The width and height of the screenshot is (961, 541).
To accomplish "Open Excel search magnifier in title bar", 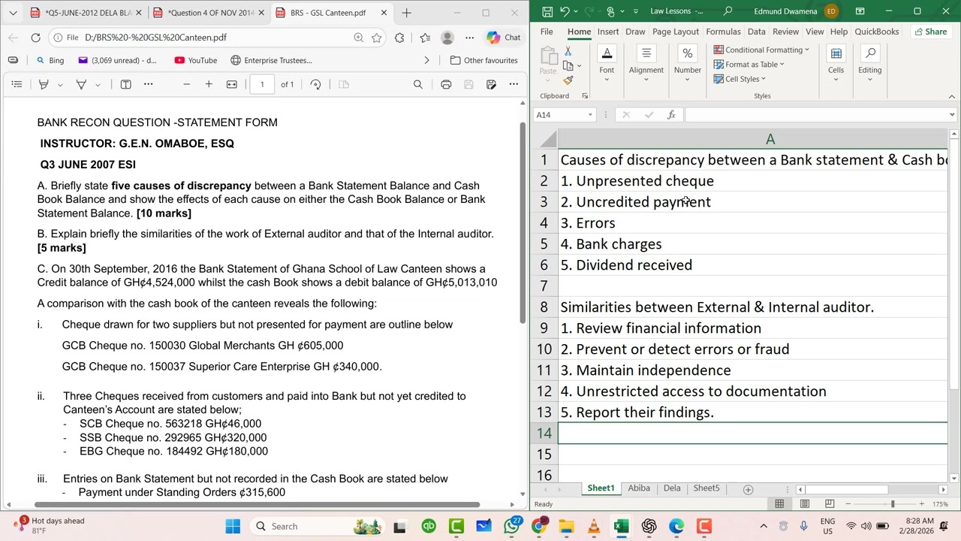I will point(728,11).
